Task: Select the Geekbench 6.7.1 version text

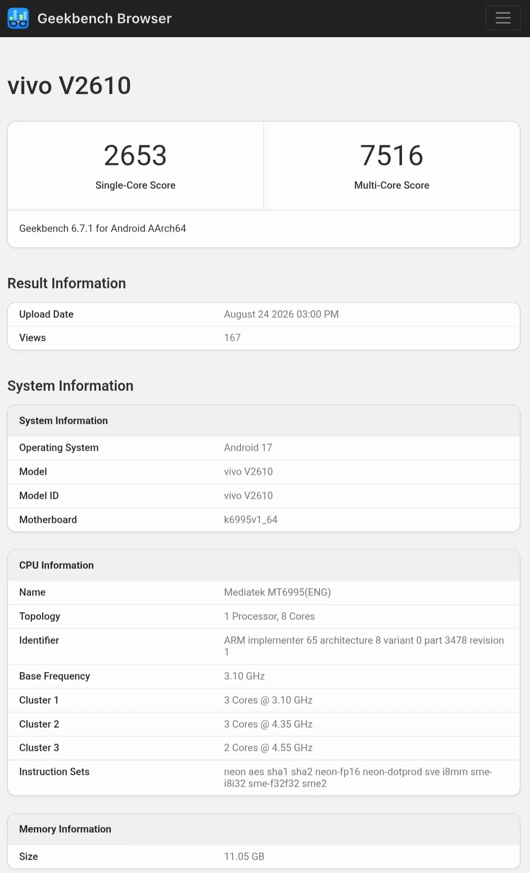Action: tap(103, 229)
